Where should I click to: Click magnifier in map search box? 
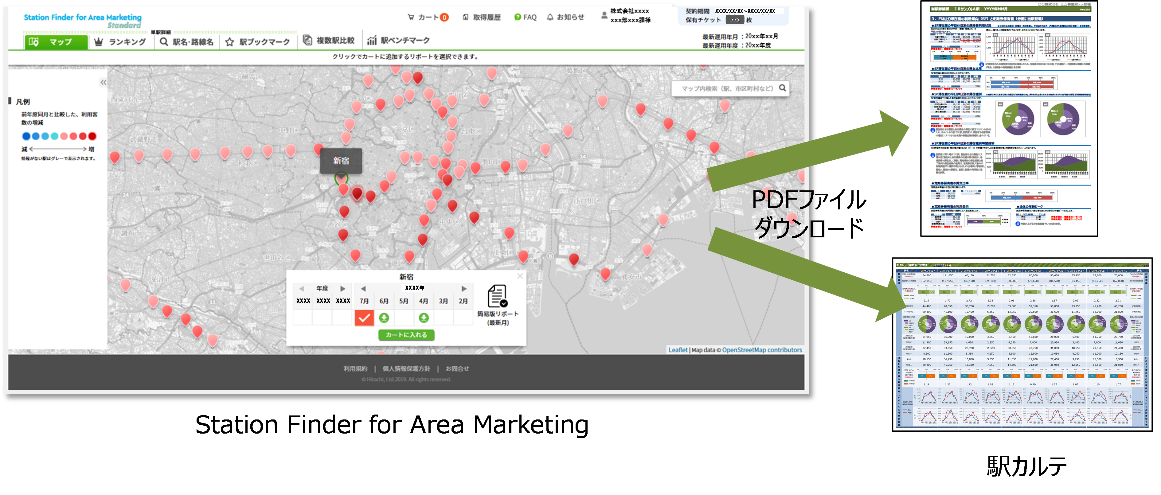783,88
